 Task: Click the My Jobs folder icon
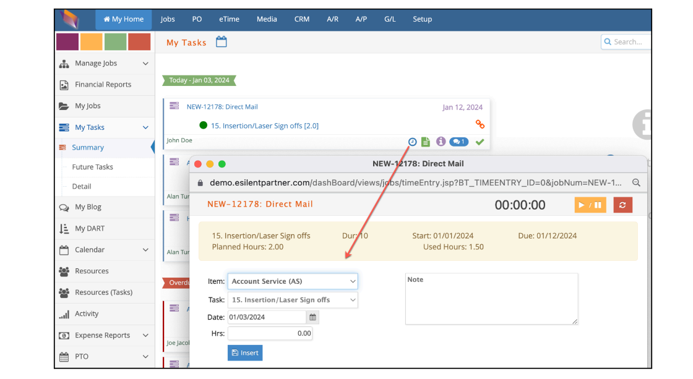pos(64,106)
